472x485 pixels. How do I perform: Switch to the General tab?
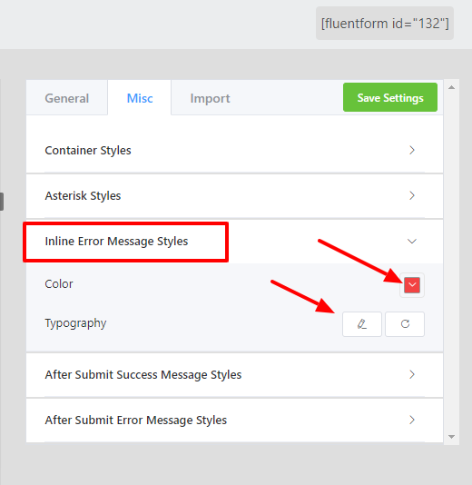pyautogui.click(x=67, y=98)
